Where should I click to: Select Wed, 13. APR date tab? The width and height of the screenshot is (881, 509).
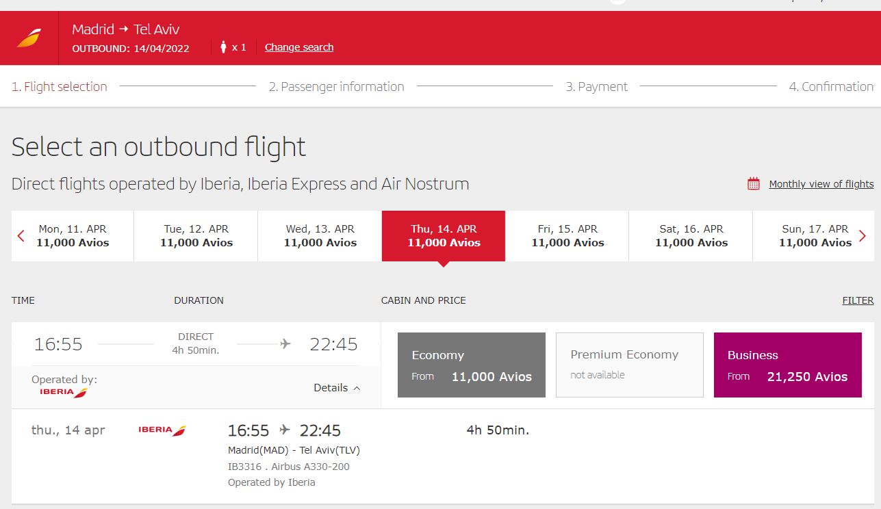click(x=320, y=236)
